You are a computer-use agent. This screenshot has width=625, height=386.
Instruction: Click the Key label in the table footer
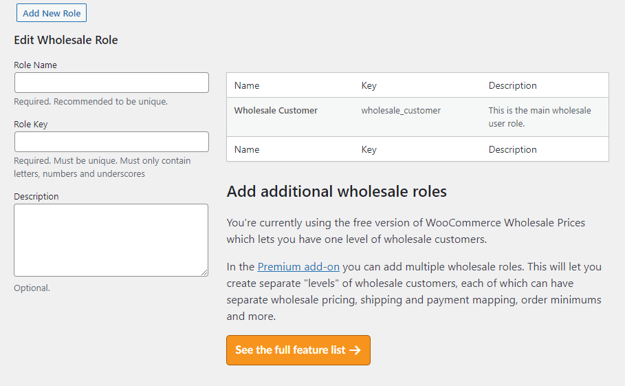369,149
